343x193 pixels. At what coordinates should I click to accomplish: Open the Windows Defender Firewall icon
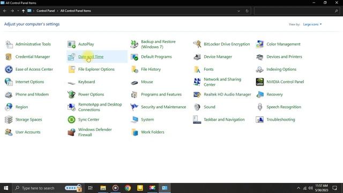[71, 132]
